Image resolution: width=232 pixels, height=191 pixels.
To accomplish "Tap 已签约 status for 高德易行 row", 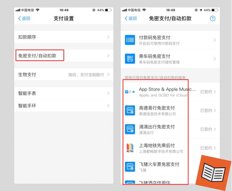I will (206, 111).
